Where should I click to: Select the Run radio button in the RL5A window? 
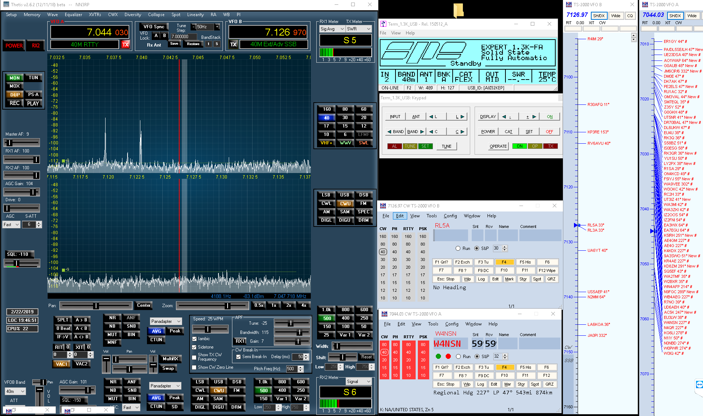pyautogui.click(x=458, y=249)
